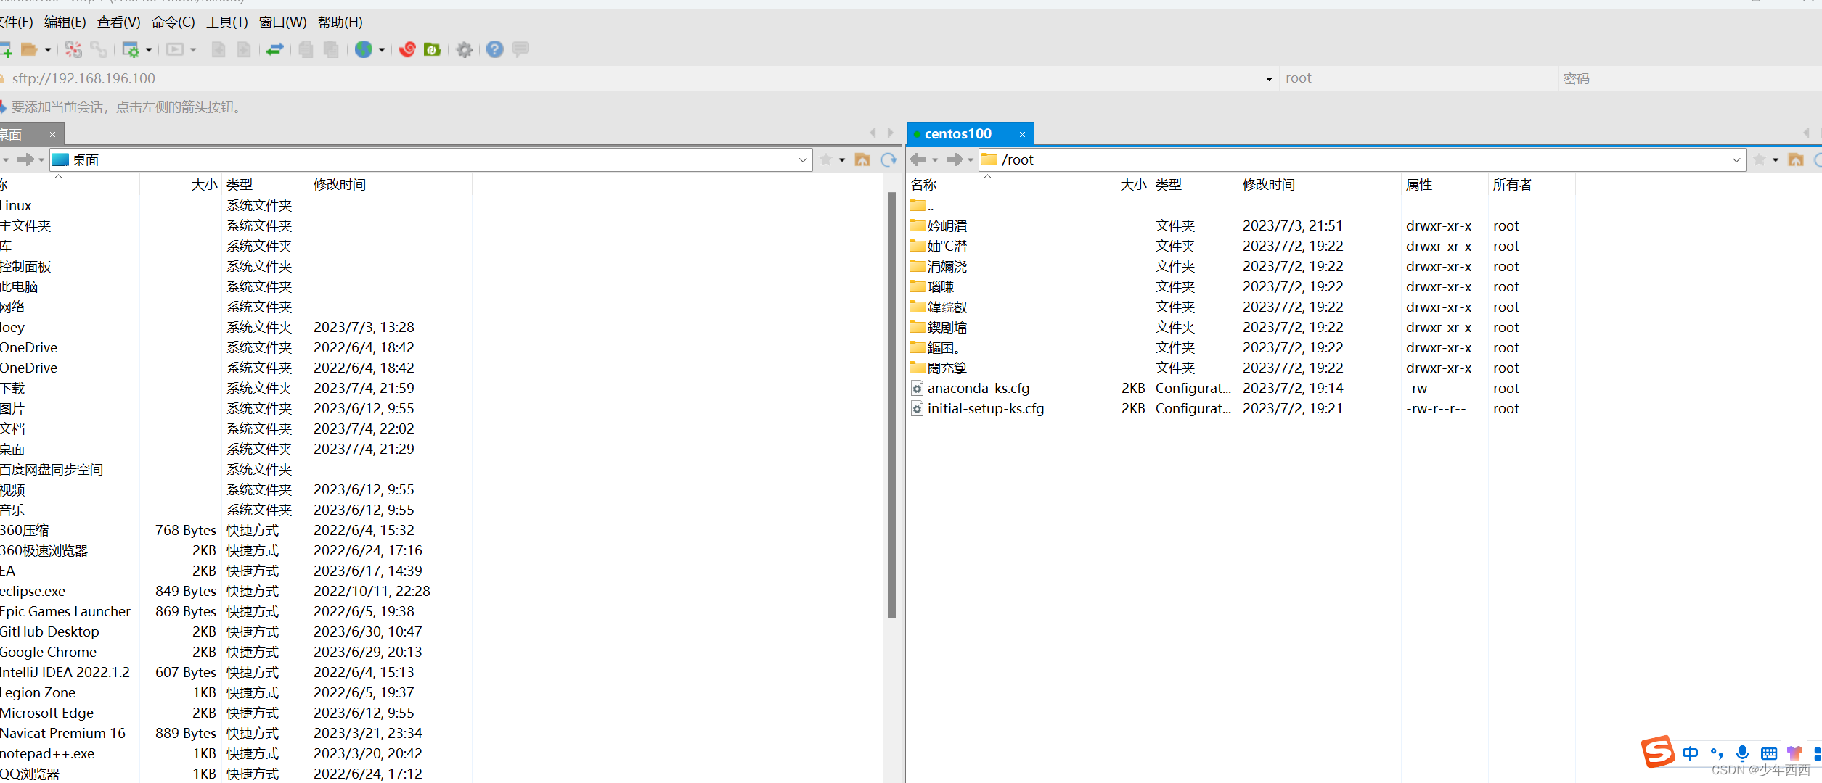The image size is (1822, 783).
Task: Expand the remote /root path dropdown
Action: point(1736,160)
